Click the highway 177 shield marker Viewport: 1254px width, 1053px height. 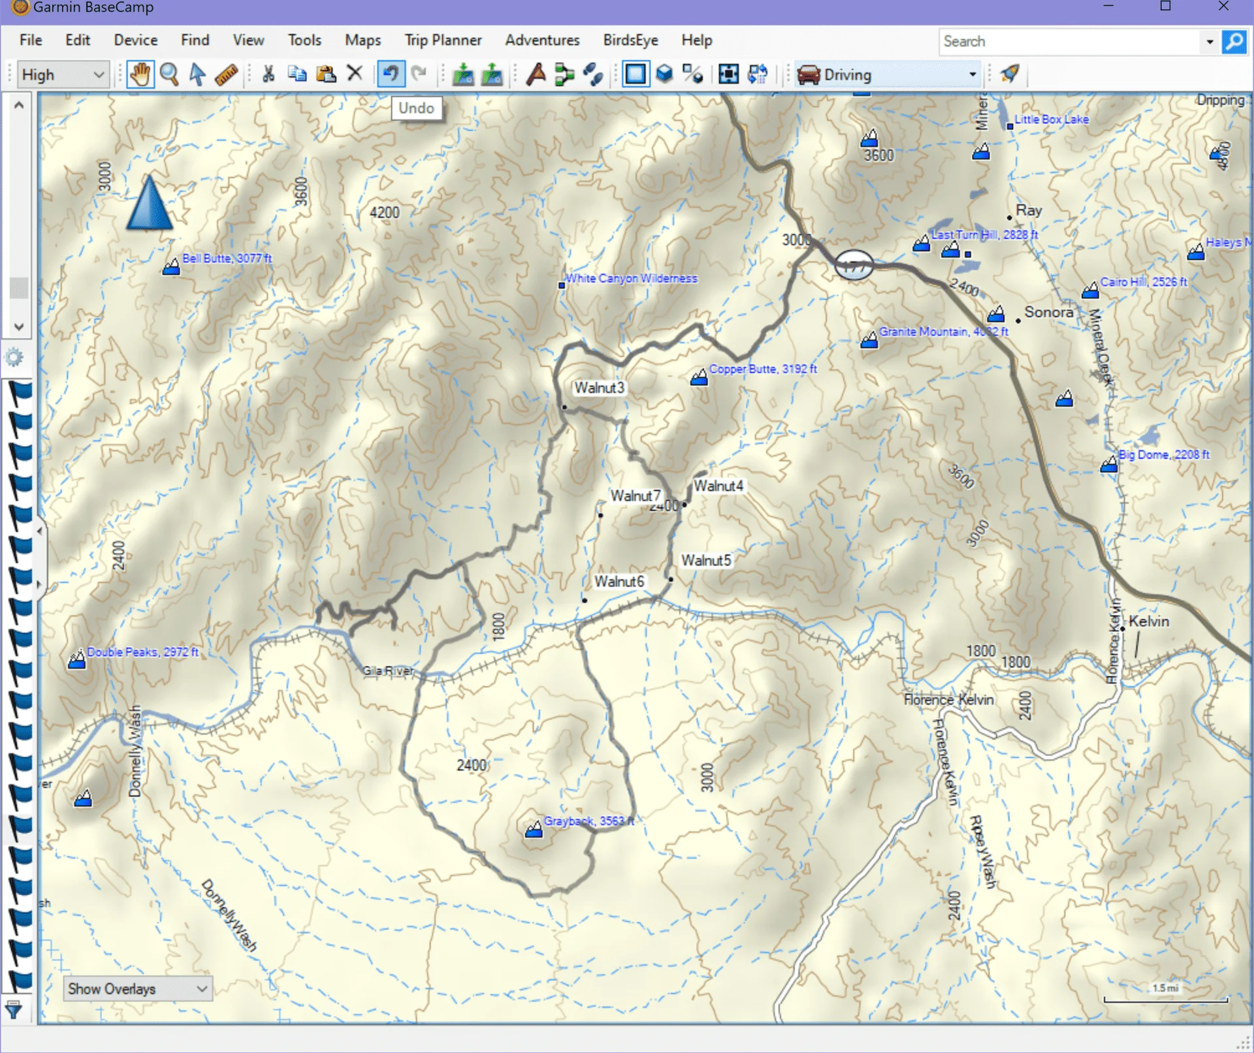(854, 266)
